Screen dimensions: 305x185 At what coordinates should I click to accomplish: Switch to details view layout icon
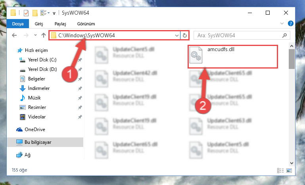click(280, 170)
